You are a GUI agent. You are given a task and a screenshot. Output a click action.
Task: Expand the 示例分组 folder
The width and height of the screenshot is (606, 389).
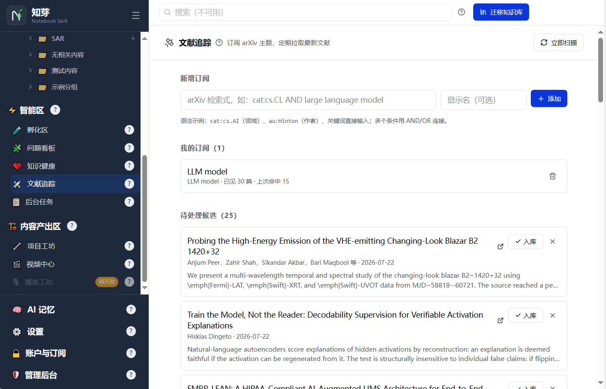(x=30, y=87)
